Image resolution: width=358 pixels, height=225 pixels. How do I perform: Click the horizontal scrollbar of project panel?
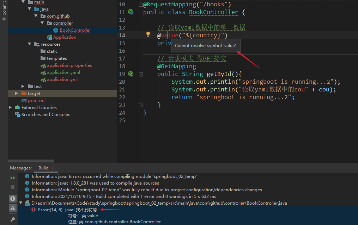pos(31,161)
